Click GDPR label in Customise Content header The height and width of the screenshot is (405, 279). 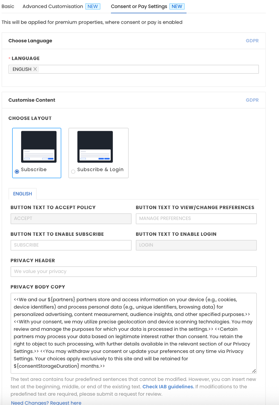pyautogui.click(x=252, y=100)
